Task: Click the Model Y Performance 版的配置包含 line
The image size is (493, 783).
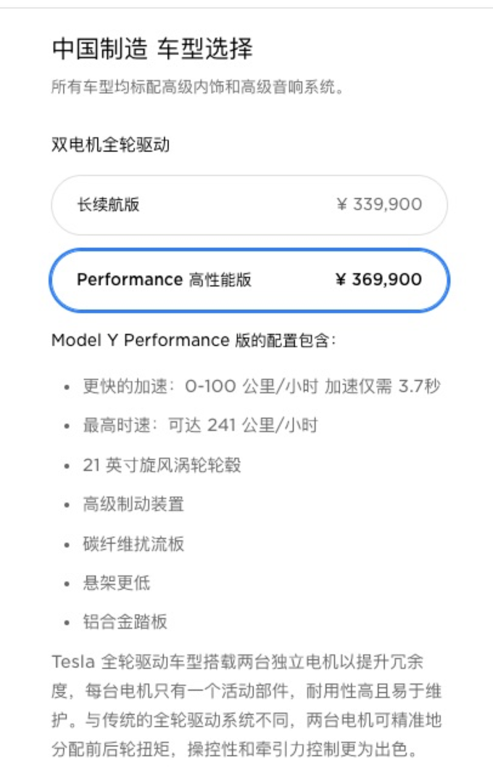Action: [x=194, y=341]
